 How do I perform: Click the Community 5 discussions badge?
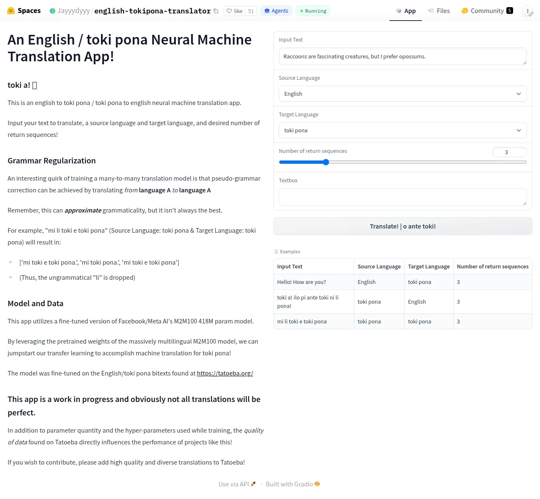click(487, 11)
